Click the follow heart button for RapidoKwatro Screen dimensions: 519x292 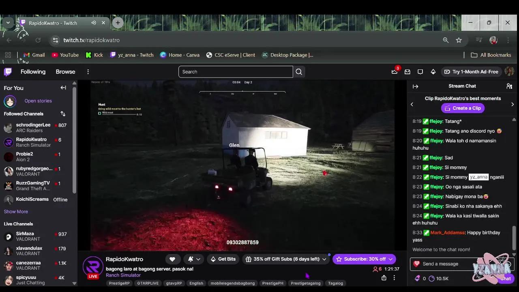point(172,259)
